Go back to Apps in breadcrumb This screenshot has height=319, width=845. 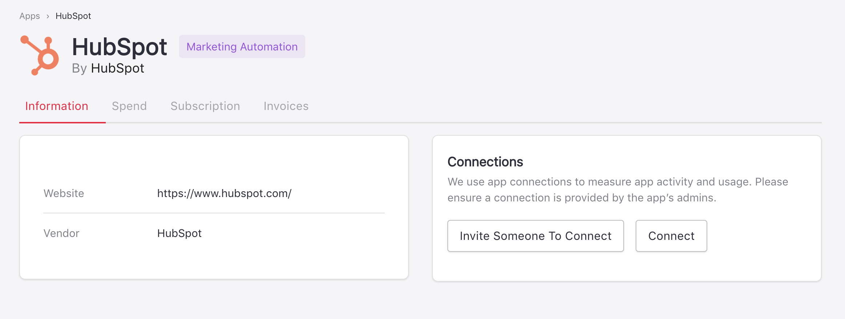(x=29, y=16)
